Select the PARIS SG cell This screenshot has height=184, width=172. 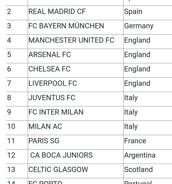click(x=75, y=142)
